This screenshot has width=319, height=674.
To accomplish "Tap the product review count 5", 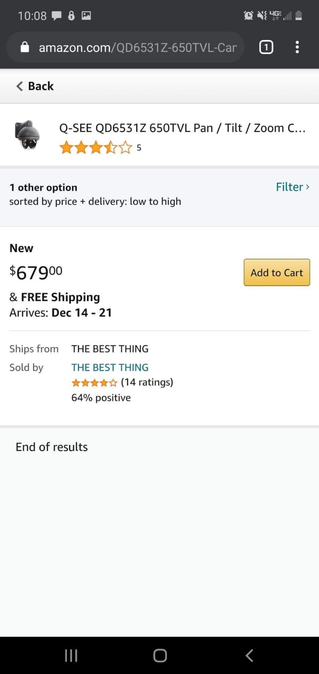I will tap(139, 148).
